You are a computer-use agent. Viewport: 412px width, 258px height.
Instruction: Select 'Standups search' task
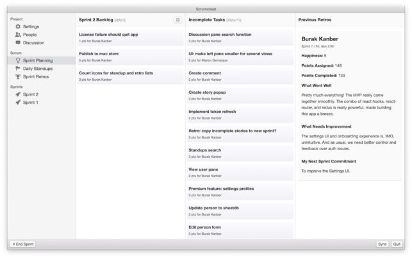coord(240,153)
